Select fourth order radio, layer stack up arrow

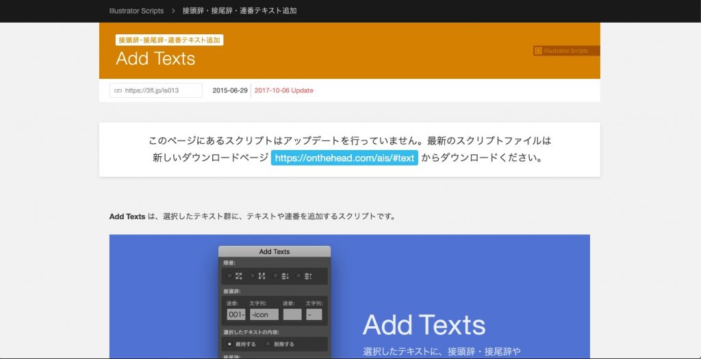[298, 276]
